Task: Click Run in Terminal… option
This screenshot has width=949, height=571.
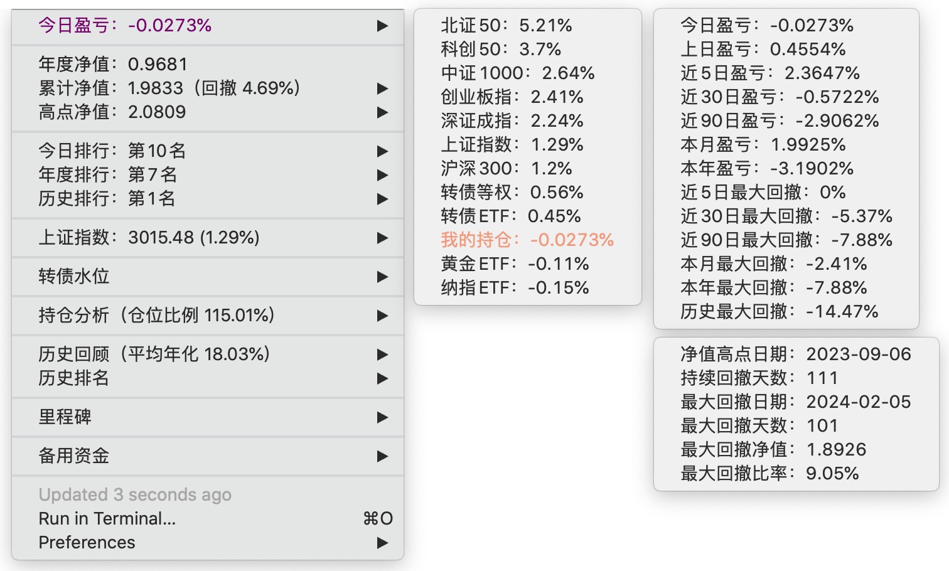Action: coord(107,519)
